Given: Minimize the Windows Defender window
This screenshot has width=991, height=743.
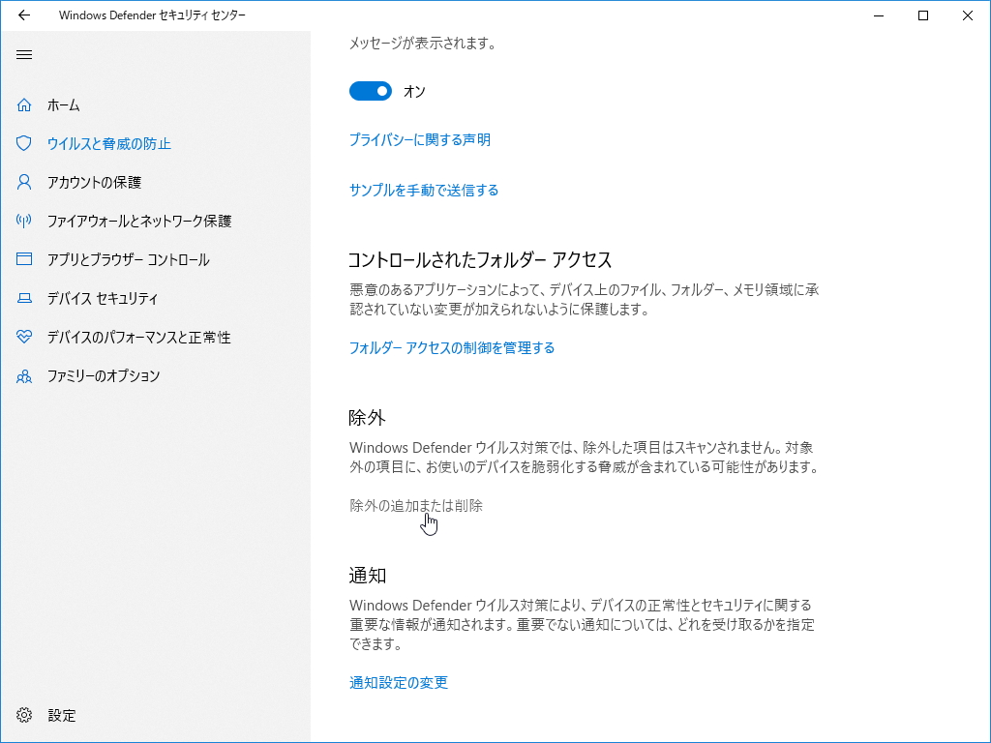Looking at the screenshot, I should click(879, 15).
